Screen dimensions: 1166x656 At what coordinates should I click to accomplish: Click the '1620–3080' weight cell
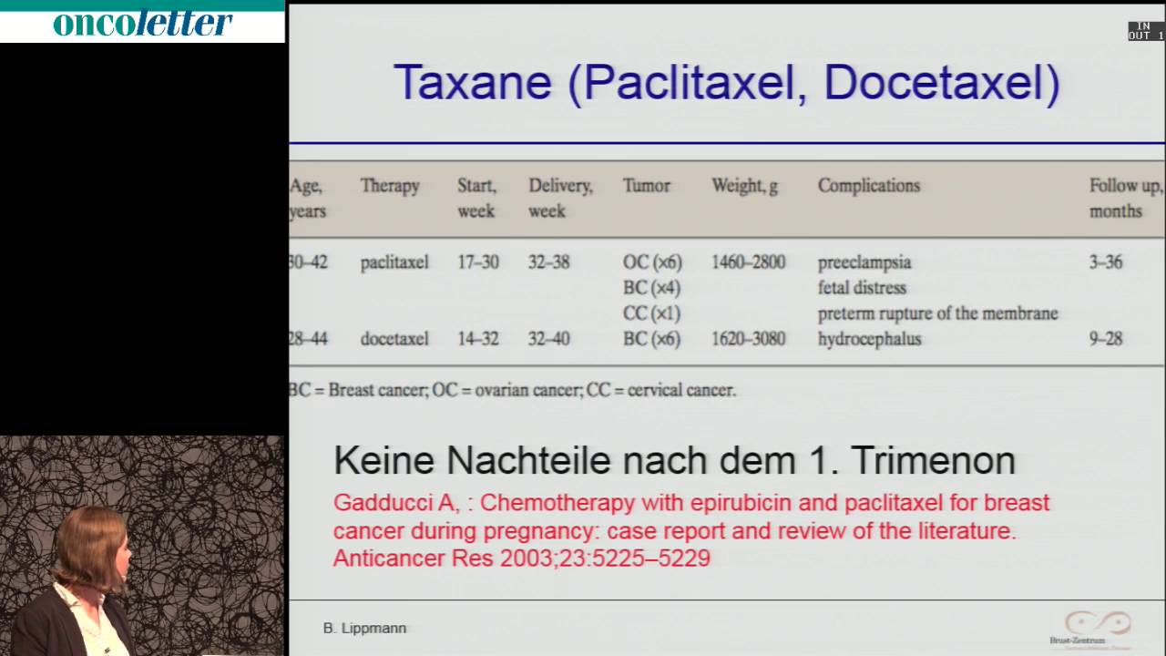click(748, 339)
